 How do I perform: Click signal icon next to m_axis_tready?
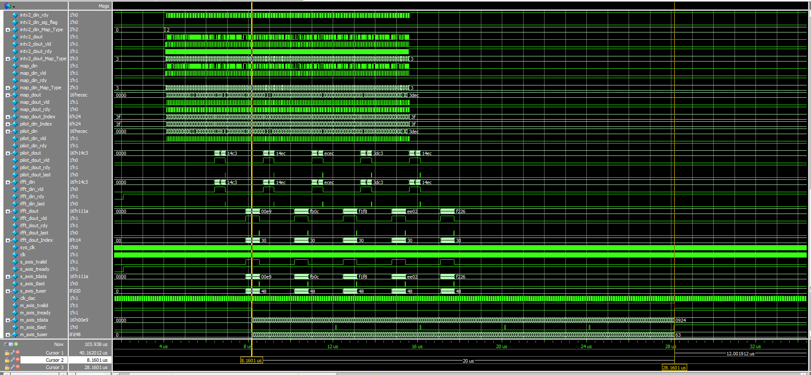tap(15, 313)
